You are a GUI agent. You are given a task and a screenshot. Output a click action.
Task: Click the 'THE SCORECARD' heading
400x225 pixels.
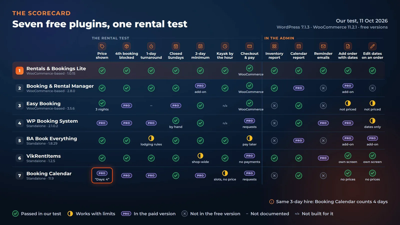pyautogui.click(x=41, y=13)
